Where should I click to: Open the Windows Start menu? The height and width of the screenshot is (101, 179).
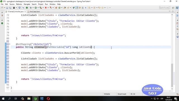point(3,98)
